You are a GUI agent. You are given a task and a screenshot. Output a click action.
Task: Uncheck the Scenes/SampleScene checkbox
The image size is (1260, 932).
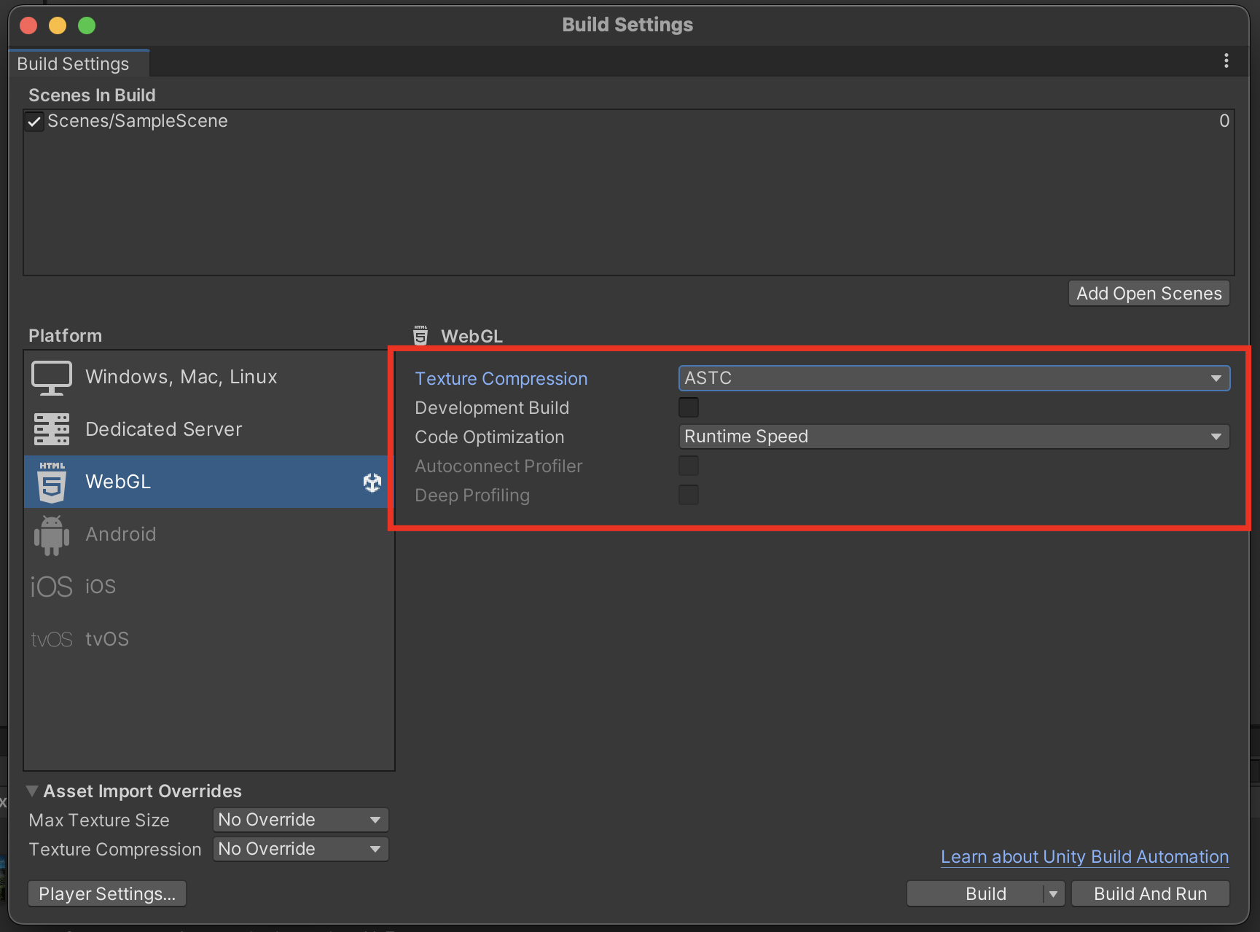tap(34, 122)
